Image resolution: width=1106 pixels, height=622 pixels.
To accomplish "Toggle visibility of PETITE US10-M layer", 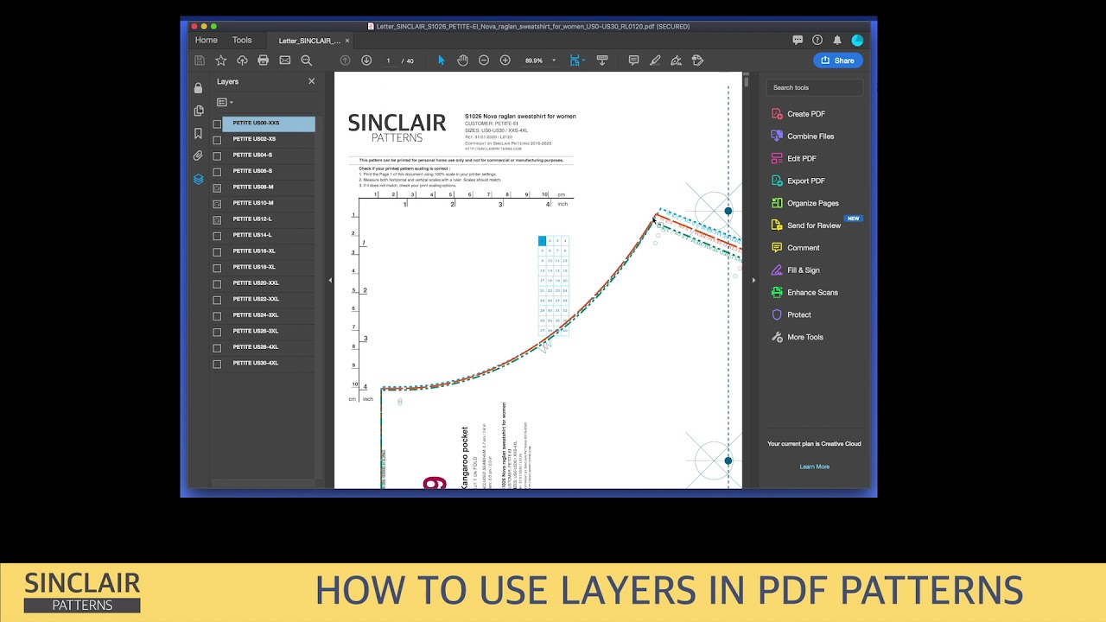I will [x=217, y=204].
